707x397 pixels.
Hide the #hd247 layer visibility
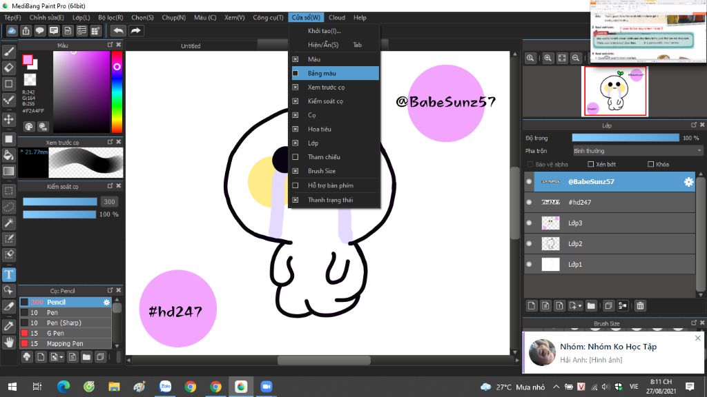(x=529, y=202)
